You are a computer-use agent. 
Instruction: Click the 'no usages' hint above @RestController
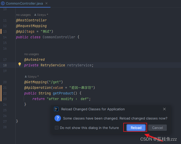point(23,15)
